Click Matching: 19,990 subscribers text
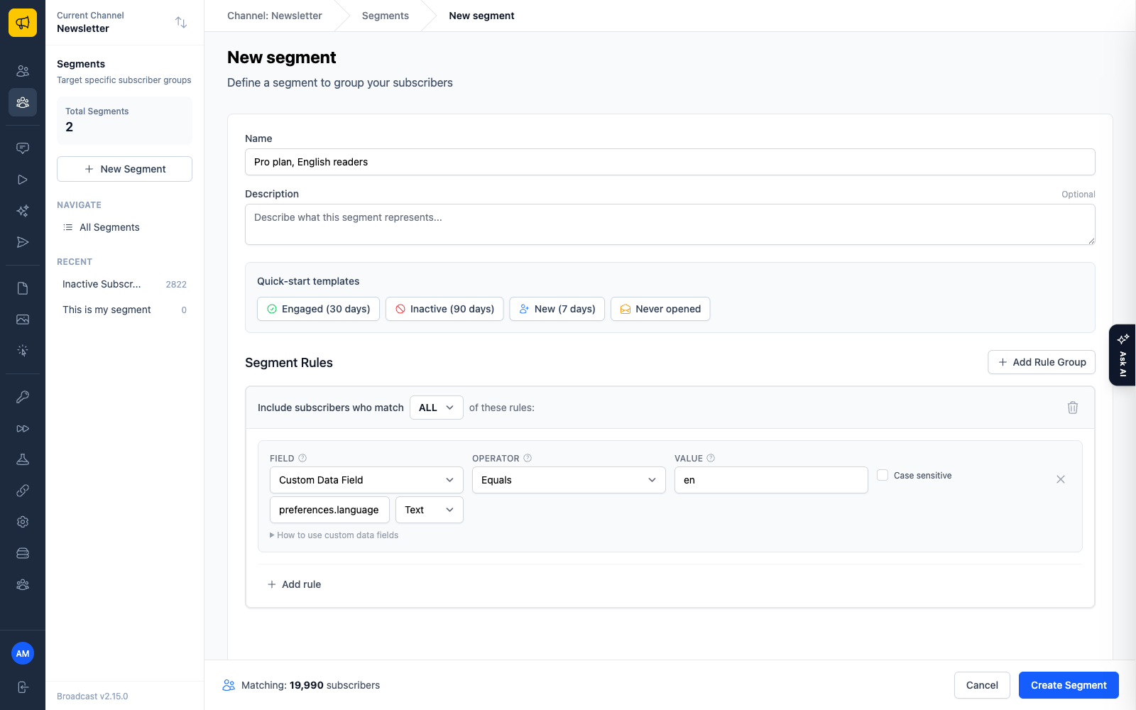The width and height of the screenshot is (1136, 710). [310, 685]
